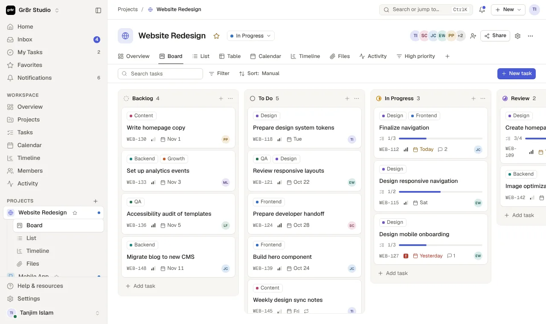Screen dimensions: 546x324
Task: Expand Tanjim Islam account menu
Action: 53,313
